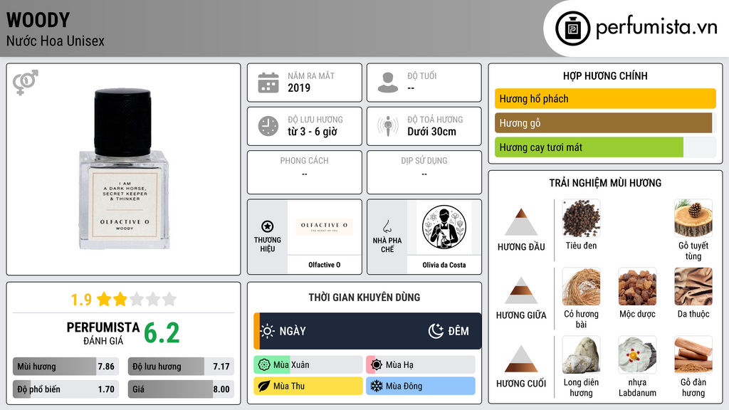Viewport: 729px width, 410px height.
Task: Click the Hương đầu pyramid icon
Action: [x=521, y=222]
